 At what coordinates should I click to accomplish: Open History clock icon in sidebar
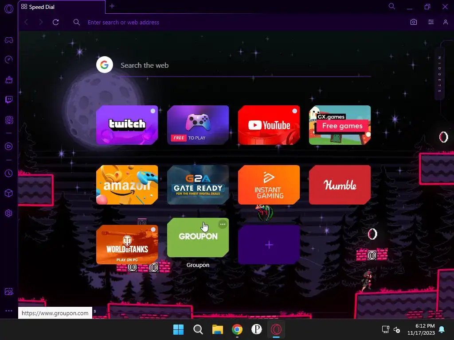[9, 173]
